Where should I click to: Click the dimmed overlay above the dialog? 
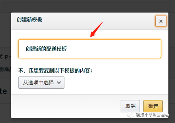87,6
